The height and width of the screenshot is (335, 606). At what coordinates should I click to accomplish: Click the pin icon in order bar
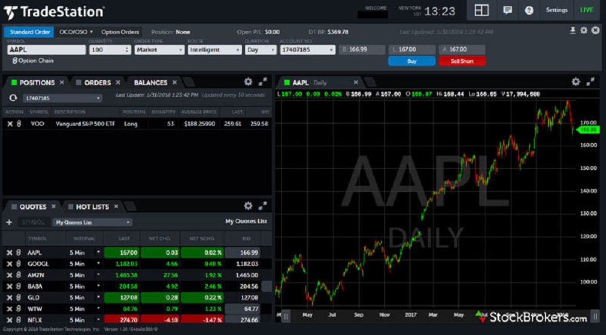pos(573,30)
